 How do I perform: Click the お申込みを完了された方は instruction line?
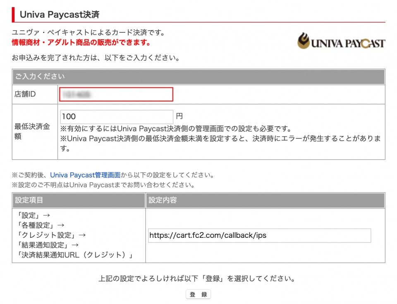pyautogui.click(x=96, y=58)
